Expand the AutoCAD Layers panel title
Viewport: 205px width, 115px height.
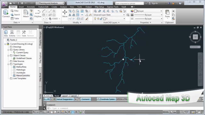pyautogui.click(x=111, y=23)
